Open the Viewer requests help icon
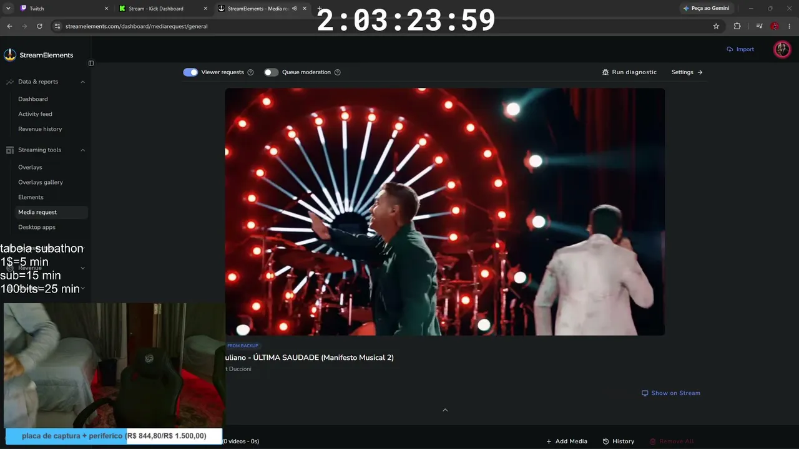 [x=250, y=72]
